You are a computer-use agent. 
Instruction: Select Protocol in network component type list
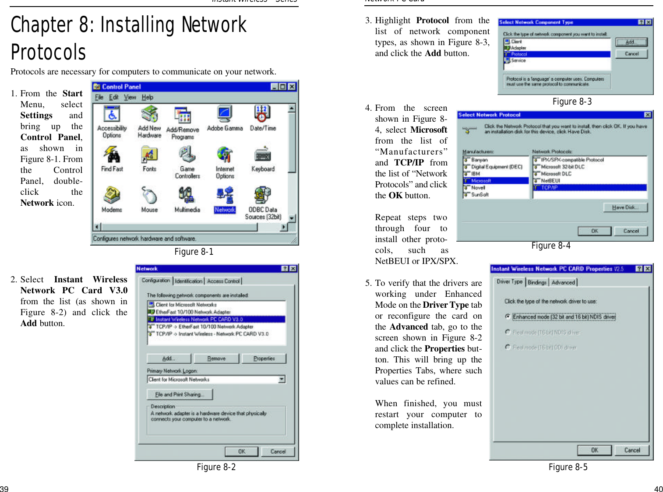pos(557,54)
